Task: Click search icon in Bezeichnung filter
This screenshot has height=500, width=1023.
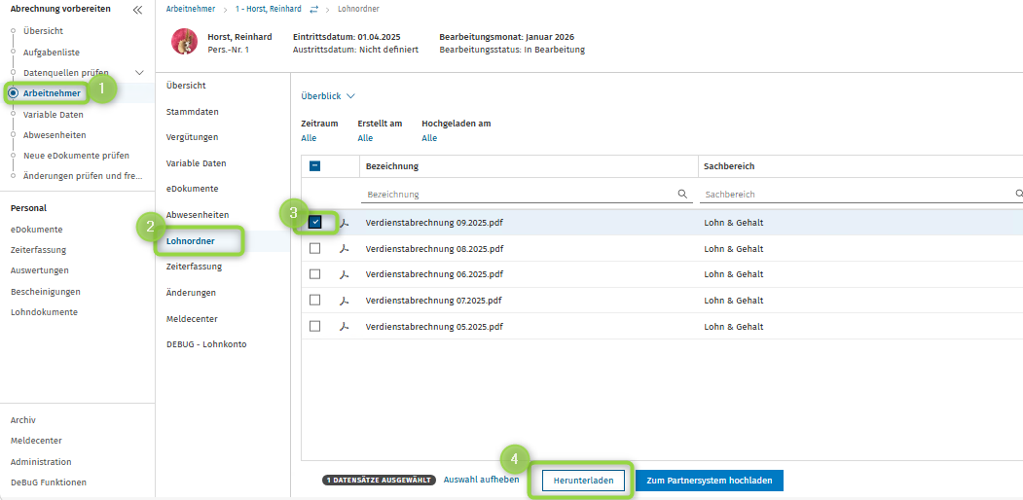Action: click(x=682, y=194)
